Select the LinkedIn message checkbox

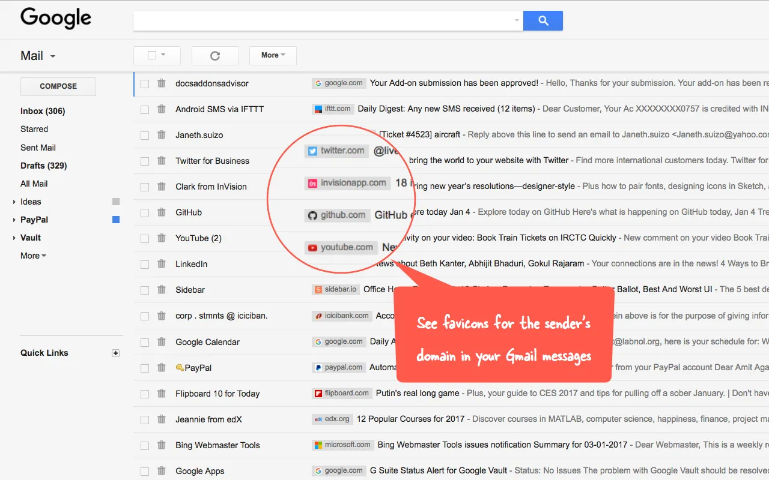pyautogui.click(x=145, y=264)
